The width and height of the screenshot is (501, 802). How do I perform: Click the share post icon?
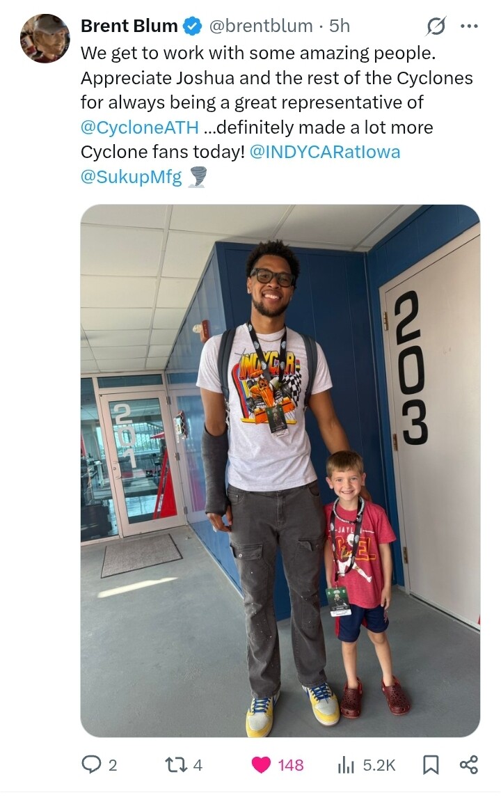(469, 764)
